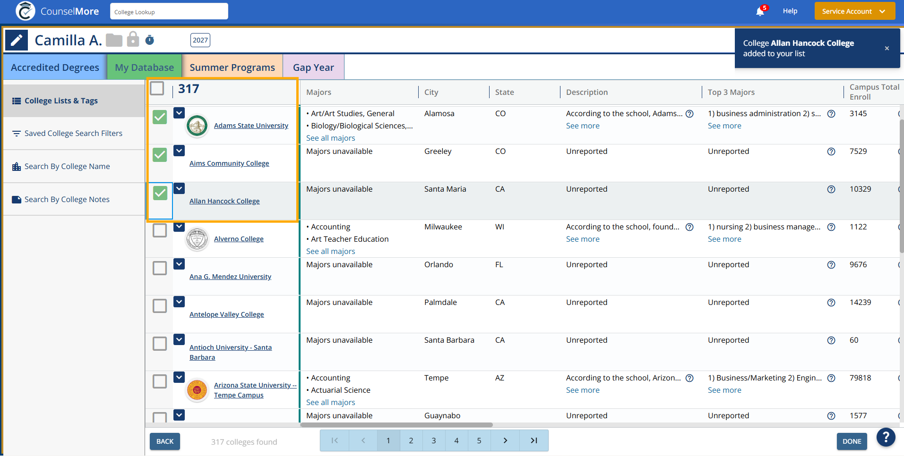Screen dimensions: 904x456
Task: Check the Ana G. Mendez University checkbox
Action: coord(160,268)
